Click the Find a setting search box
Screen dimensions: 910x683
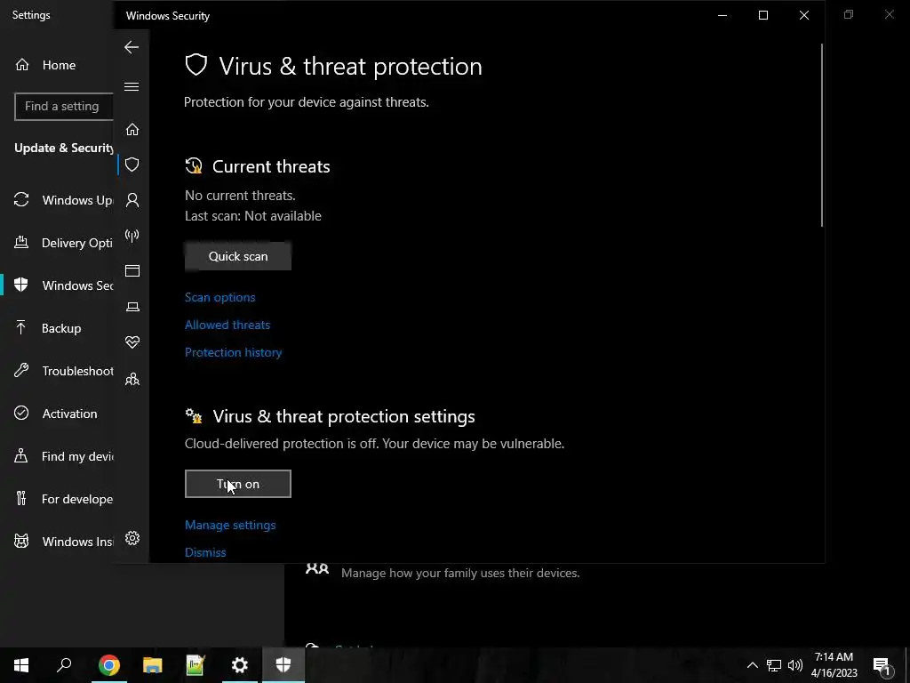coord(64,107)
